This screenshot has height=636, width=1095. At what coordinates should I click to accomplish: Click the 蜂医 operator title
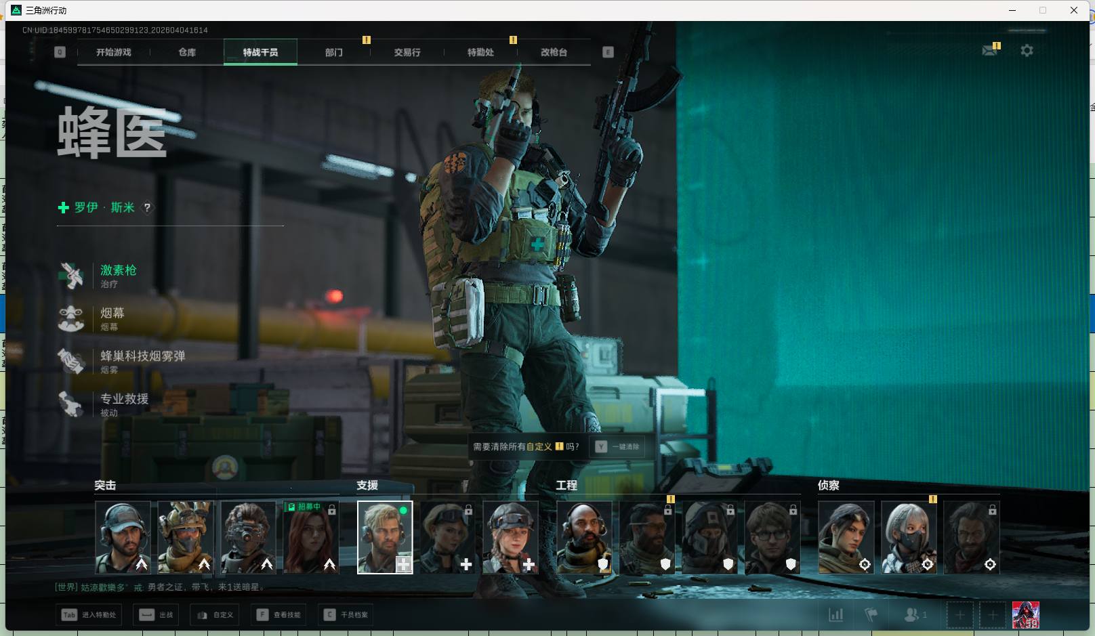tap(112, 133)
